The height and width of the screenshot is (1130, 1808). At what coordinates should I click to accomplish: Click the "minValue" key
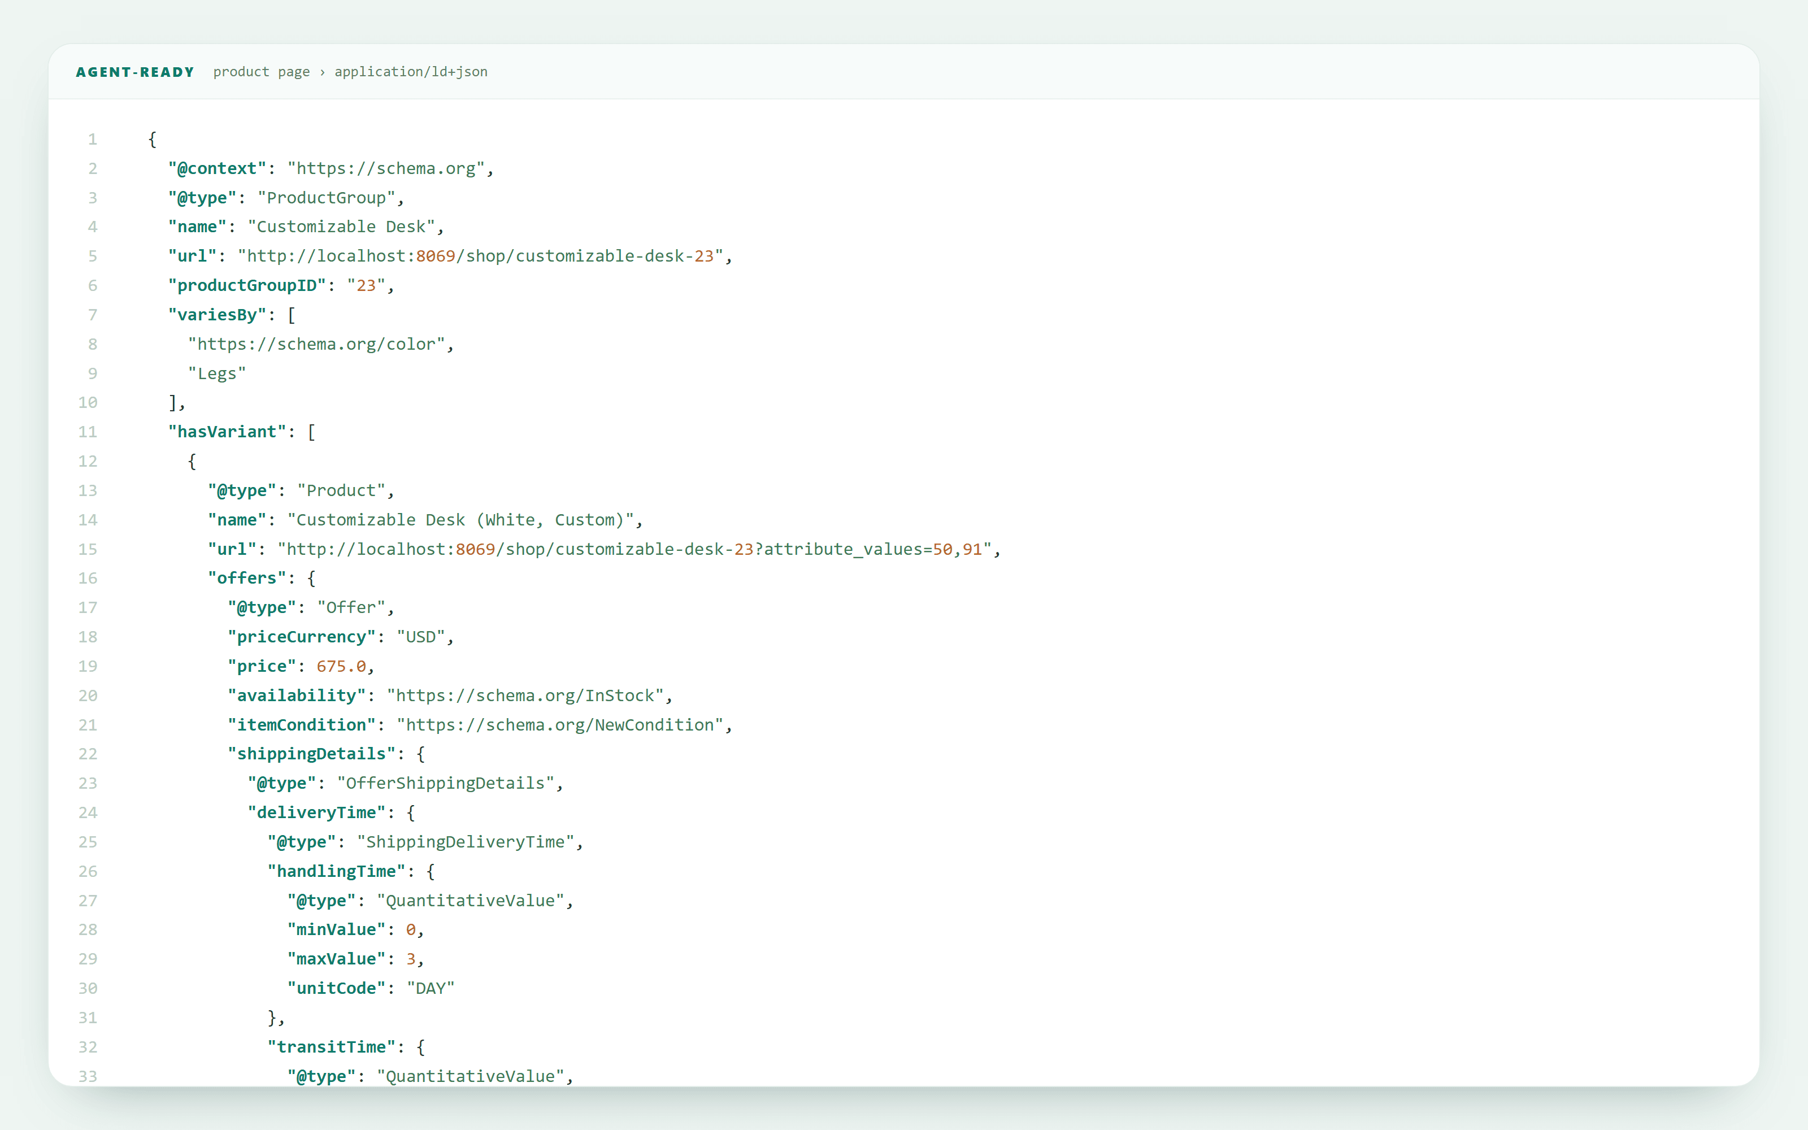pos(336,929)
